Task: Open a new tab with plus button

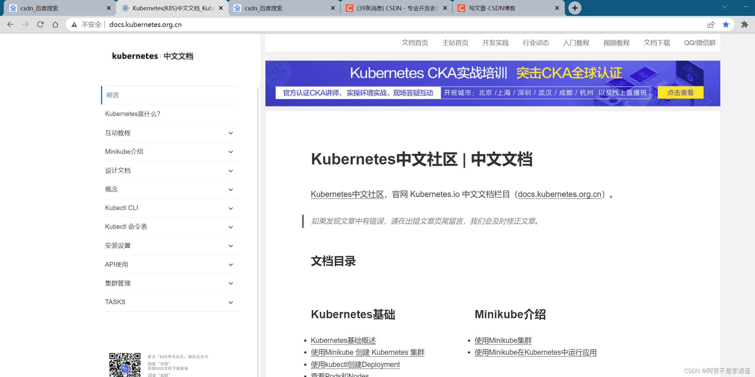Action: [575, 8]
